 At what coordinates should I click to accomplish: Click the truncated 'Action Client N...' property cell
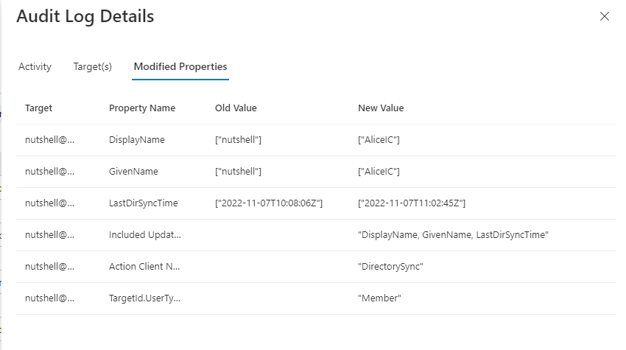(x=144, y=267)
